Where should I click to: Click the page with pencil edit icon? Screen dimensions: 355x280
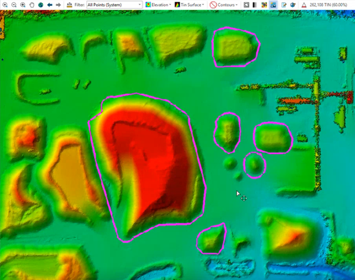click(x=284, y=5)
